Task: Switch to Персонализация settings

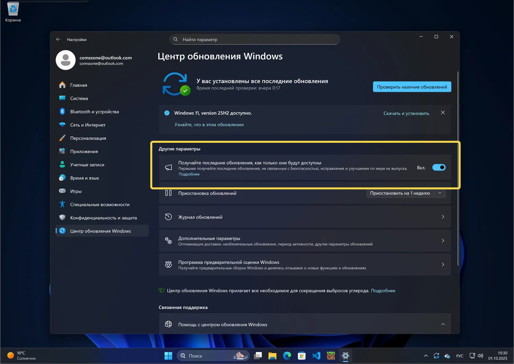Action: tap(102, 138)
